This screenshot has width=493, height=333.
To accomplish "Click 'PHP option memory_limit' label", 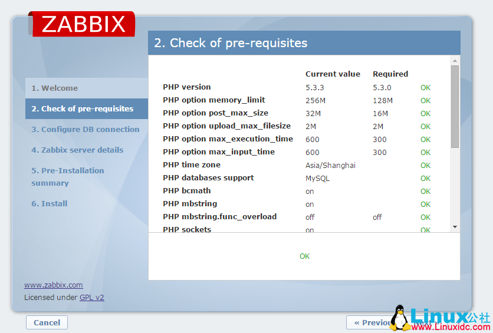I will (x=214, y=100).
